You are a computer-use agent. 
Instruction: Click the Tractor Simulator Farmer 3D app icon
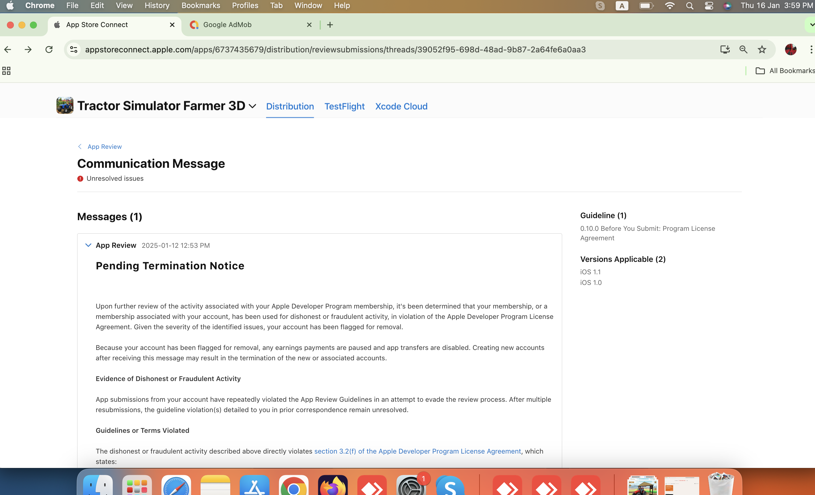pos(65,105)
